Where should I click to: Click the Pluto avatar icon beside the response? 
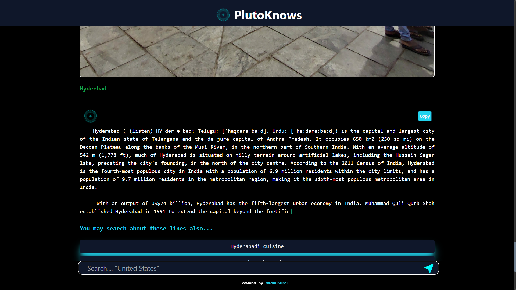[x=91, y=116]
